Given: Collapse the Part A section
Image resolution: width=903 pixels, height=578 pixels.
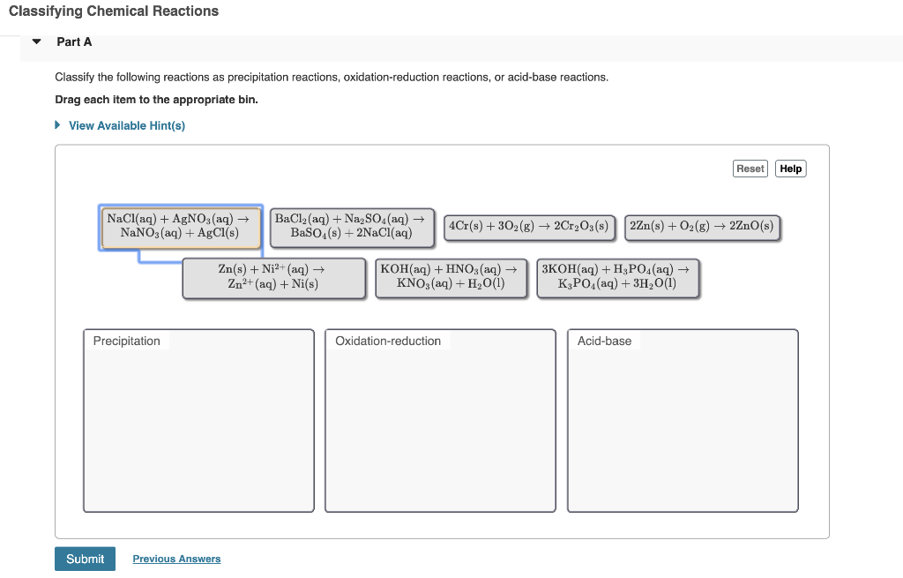Looking at the screenshot, I should 35,41.
